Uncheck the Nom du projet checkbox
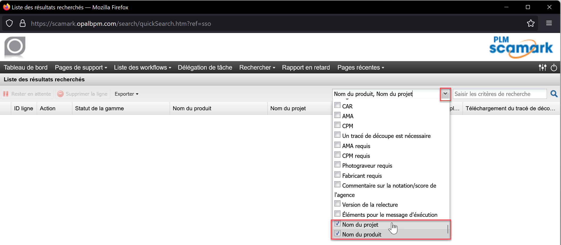 (x=338, y=223)
